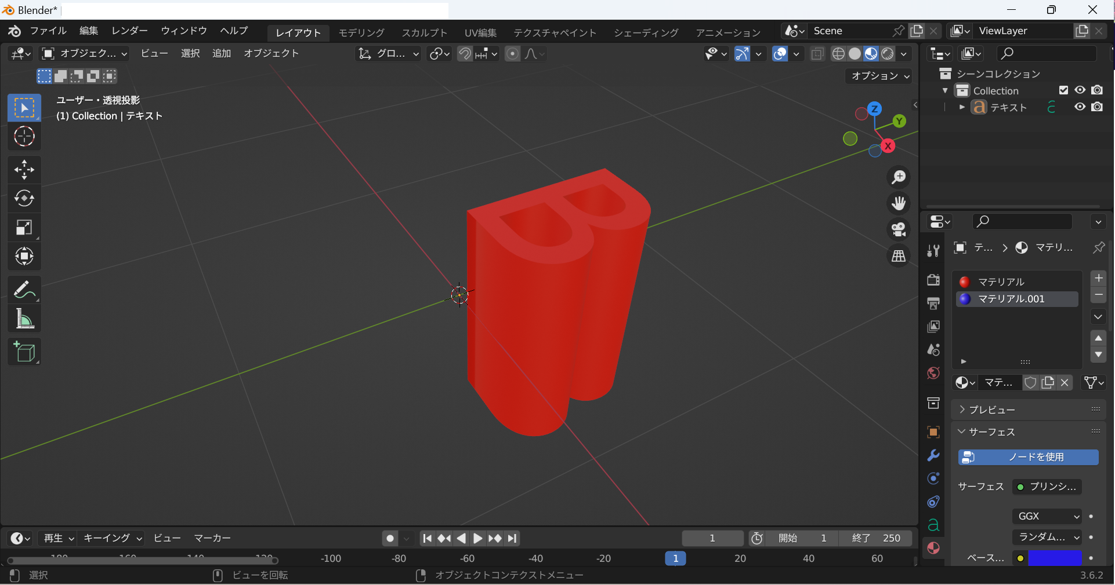The image size is (1115, 585).
Task: Remove material slot with minus button
Action: point(1098,295)
